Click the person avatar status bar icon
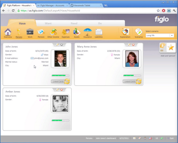Screen dimensions: 178x143 click(145, 138)
